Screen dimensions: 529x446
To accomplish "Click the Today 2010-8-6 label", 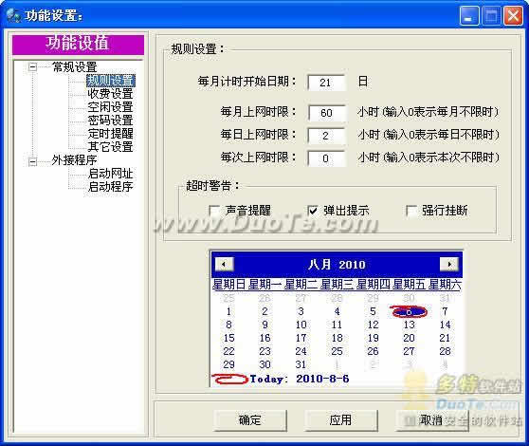I will click(x=300, y=379).
